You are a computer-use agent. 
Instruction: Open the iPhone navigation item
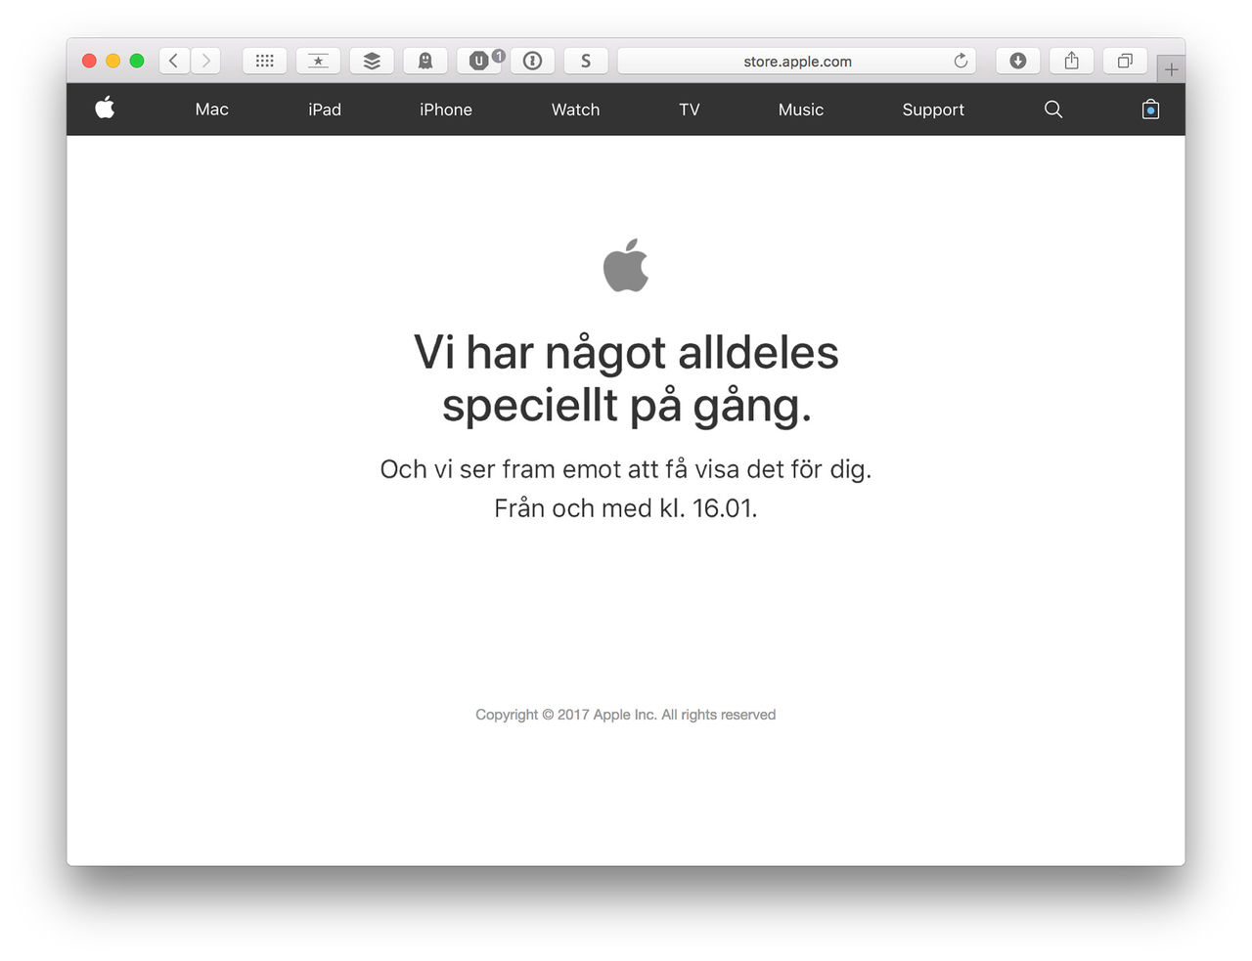click(446, 109)
